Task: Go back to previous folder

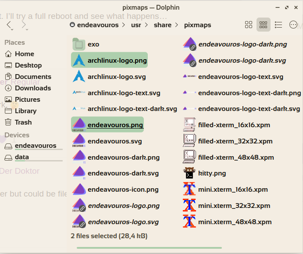Action: (x=9, y=25)
